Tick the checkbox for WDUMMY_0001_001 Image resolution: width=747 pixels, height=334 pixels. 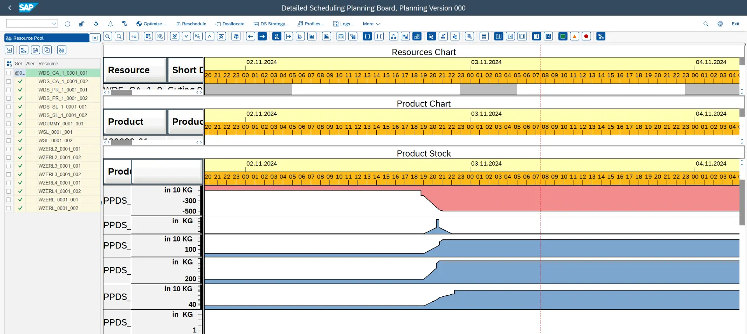point(9,124)
